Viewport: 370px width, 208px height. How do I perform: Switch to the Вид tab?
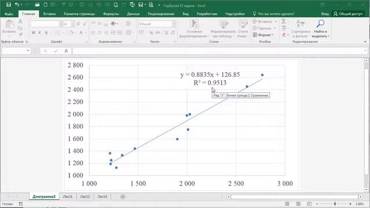[186, 14]
